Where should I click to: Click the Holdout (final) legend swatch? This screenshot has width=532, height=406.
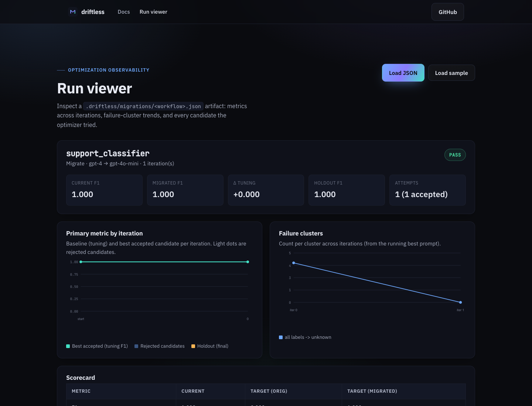tap(193, 346)
